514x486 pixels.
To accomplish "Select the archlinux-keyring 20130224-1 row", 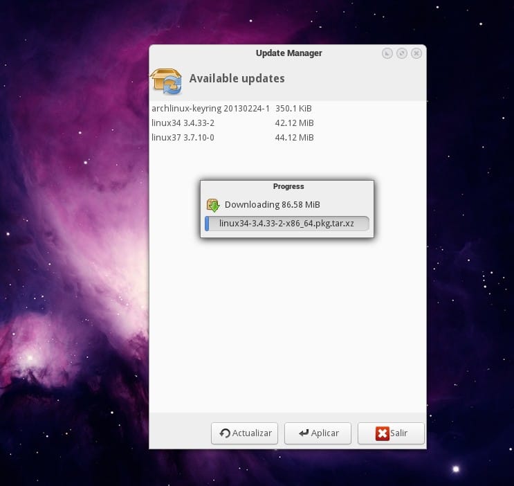I will [288, 108].
